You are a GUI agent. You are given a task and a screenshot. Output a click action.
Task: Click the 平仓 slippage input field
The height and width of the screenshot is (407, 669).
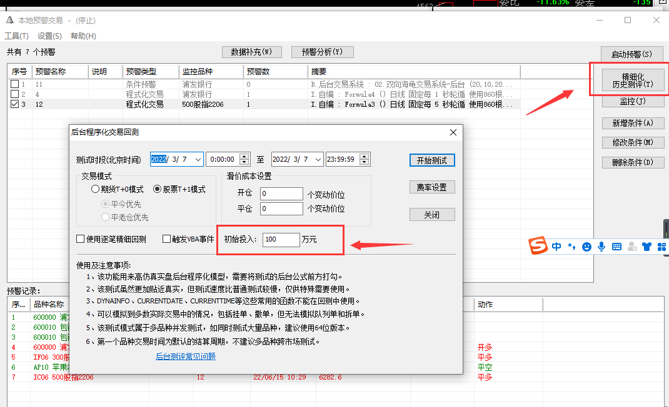(281, 208)
